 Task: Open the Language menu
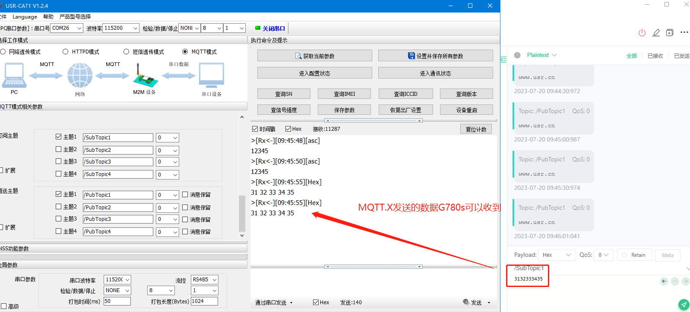[25, 17]
